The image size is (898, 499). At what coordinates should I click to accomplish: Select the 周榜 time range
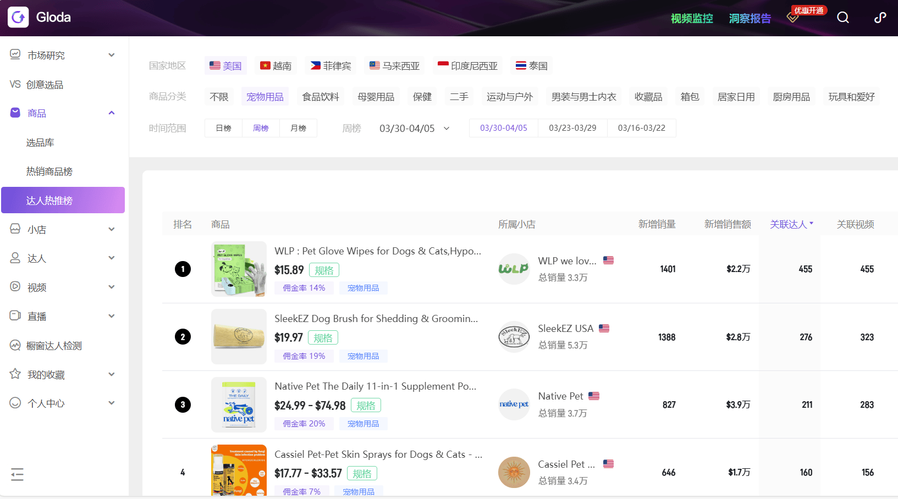pyautogui.click(x=261, y=128)
